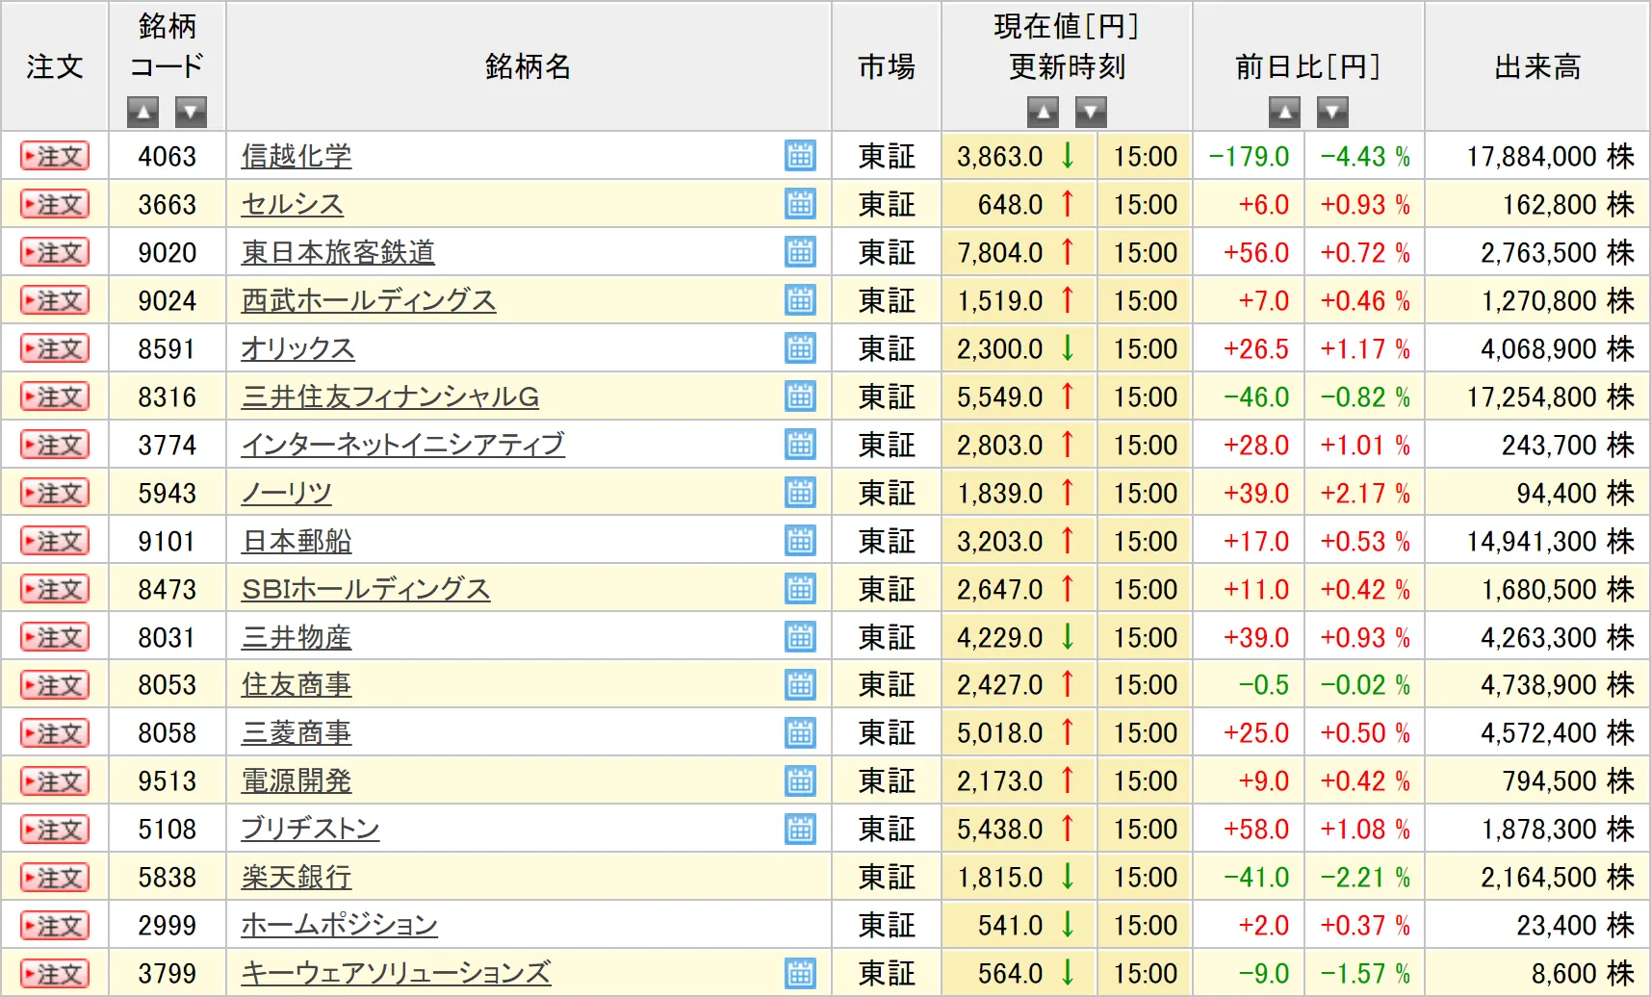The image size is (1651, 997).
Task: Open the セルシス stock link
Action: pyautogui.click(x=293, y=204)
